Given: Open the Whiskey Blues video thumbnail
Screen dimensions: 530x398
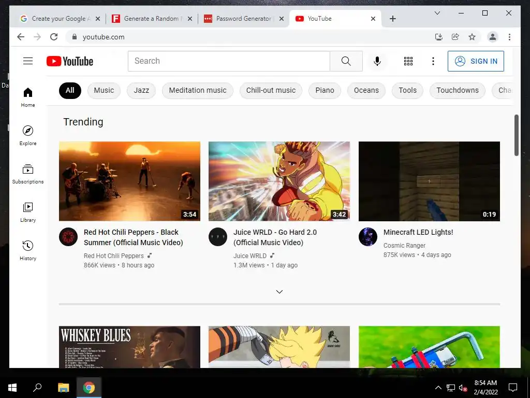Looking at the screenshot, I should 129,347.
